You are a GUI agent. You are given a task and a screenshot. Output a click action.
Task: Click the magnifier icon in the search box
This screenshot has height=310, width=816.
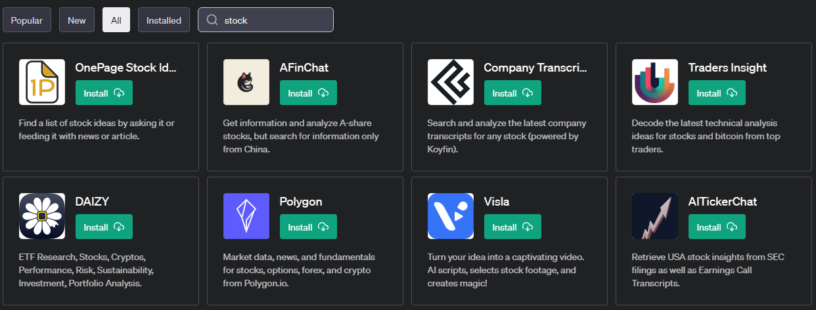point(212,20)
